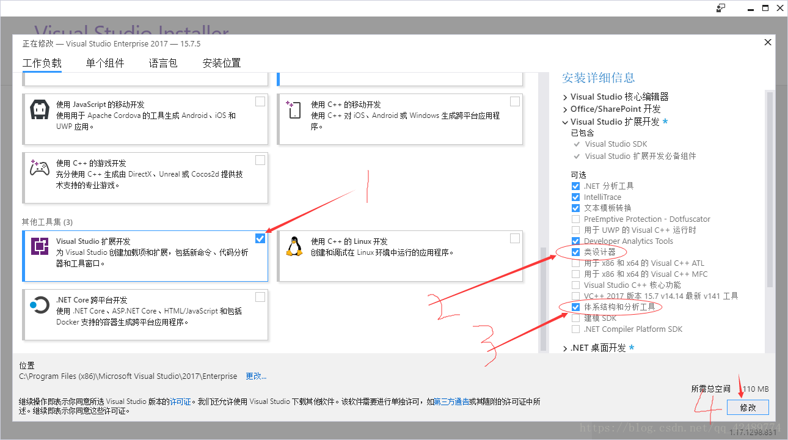Check the JavaScript mobile development workload

coord(260,101)
